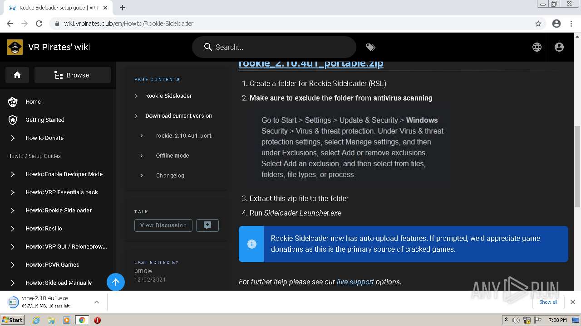581x326 pixels.
Task: Bookmark this page with star icon
Action: [x=538, y=24]
